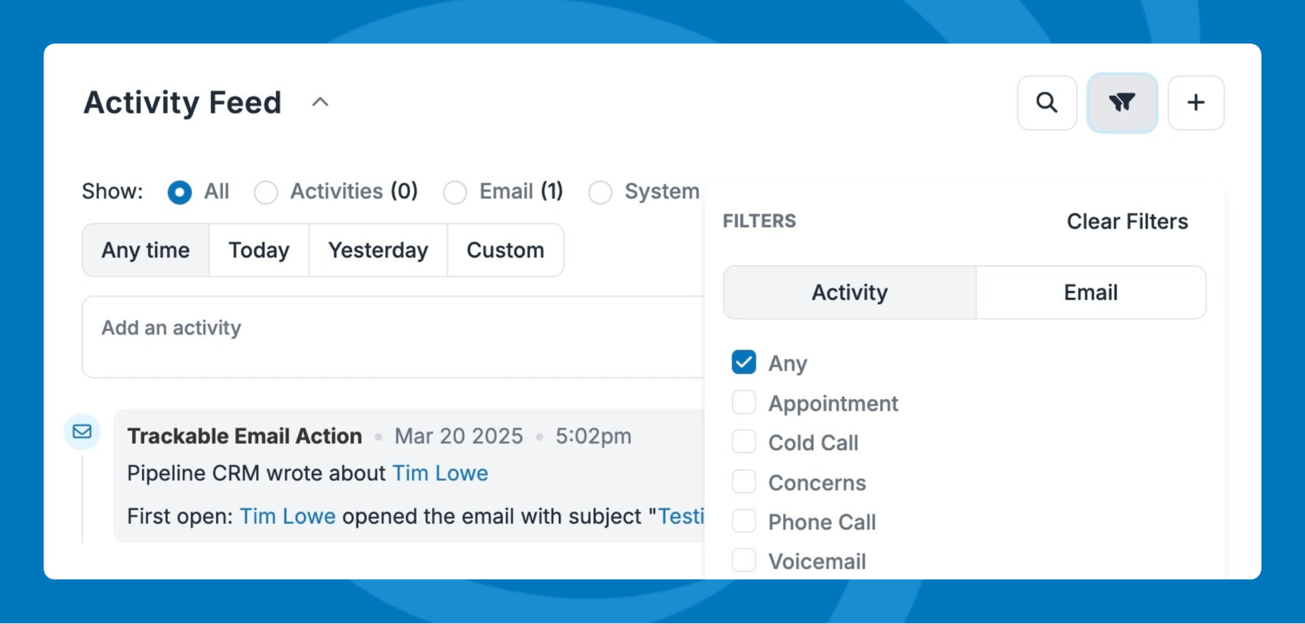Check the Phone Call checkbox
Image resolution: width=1305 pixels, height=624 pixels.
click(744, 521)
